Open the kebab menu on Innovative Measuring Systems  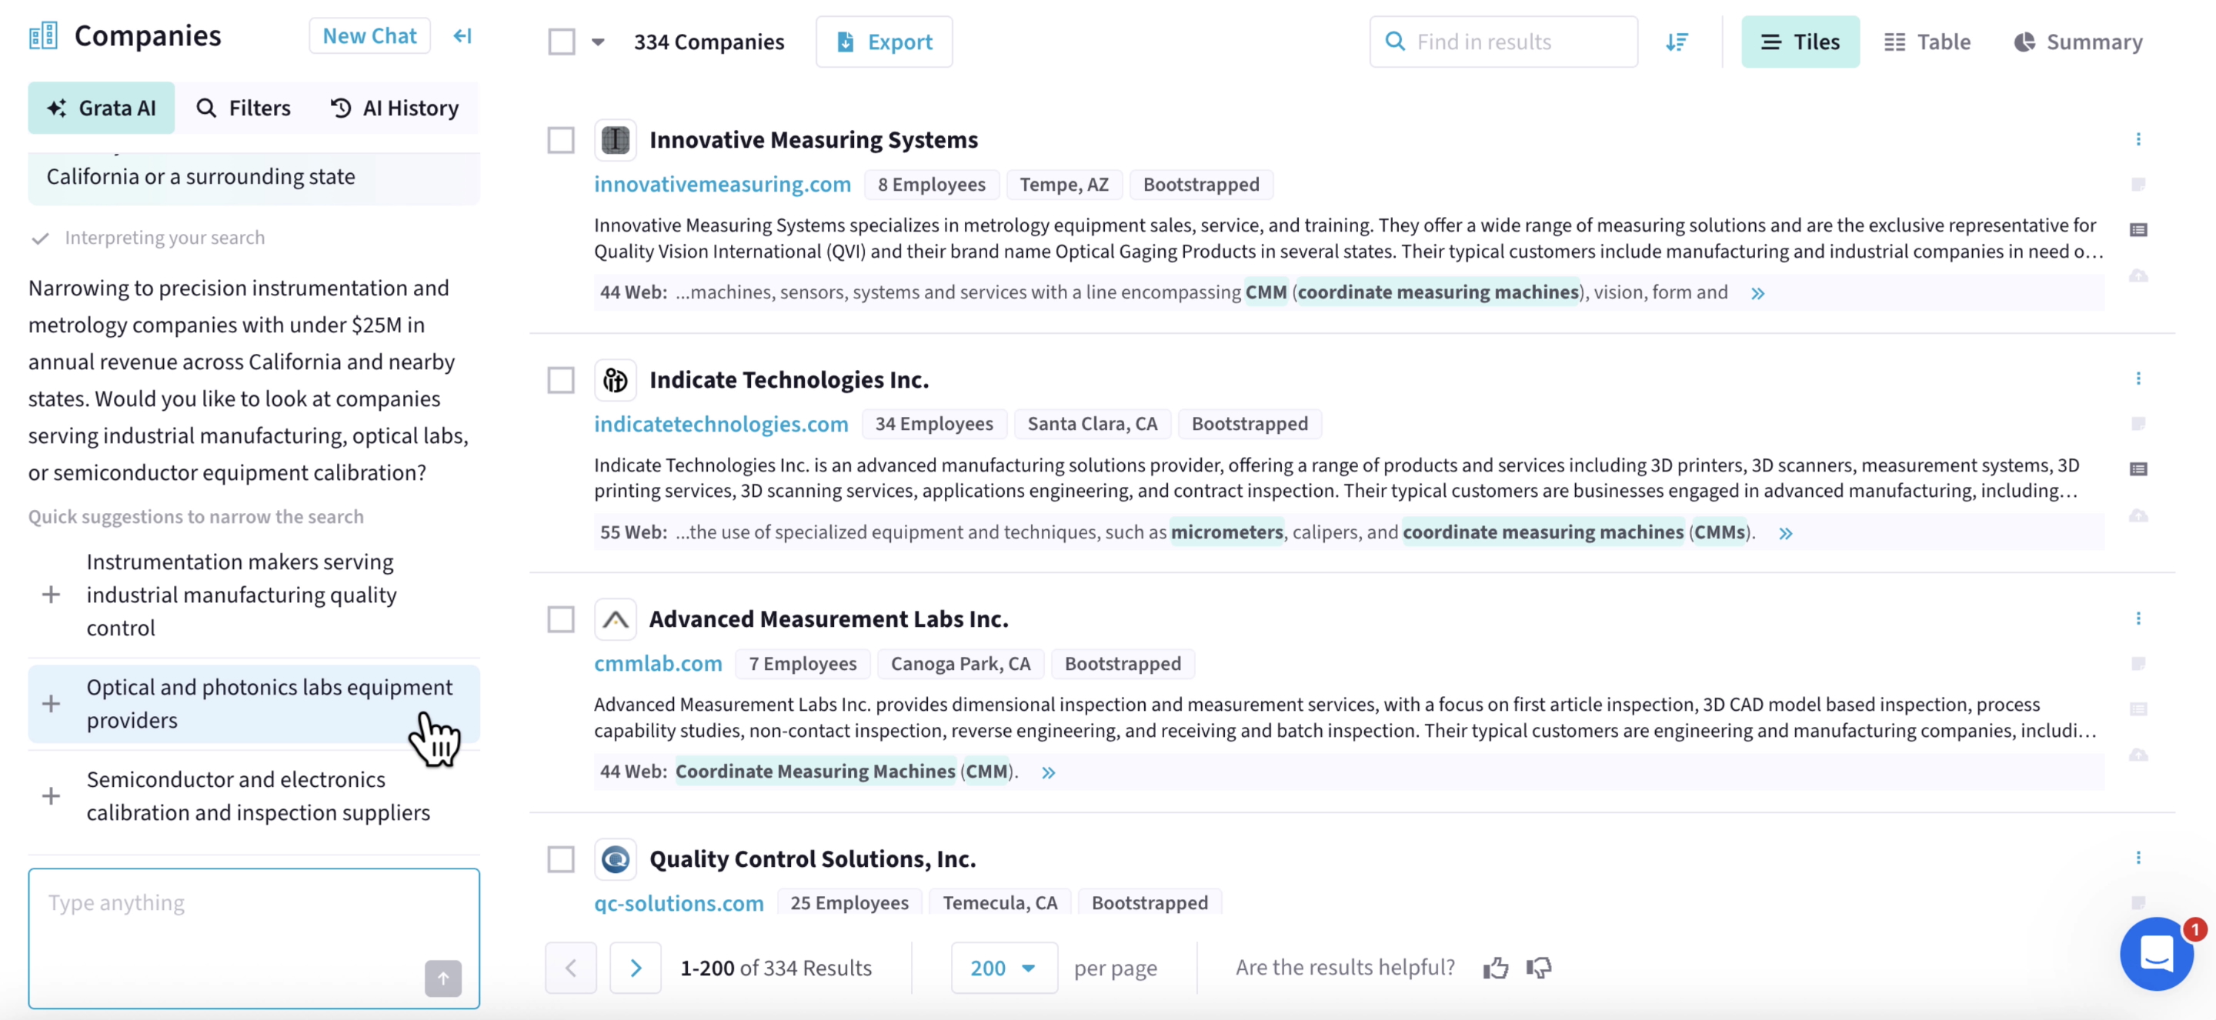(2139, 139)
